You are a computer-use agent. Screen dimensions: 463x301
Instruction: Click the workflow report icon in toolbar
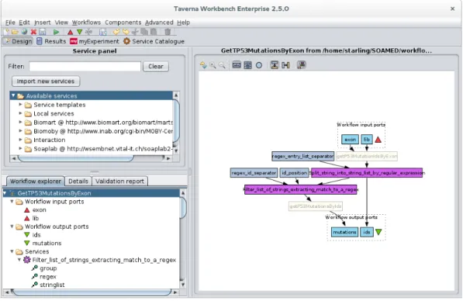coord(102,32)
